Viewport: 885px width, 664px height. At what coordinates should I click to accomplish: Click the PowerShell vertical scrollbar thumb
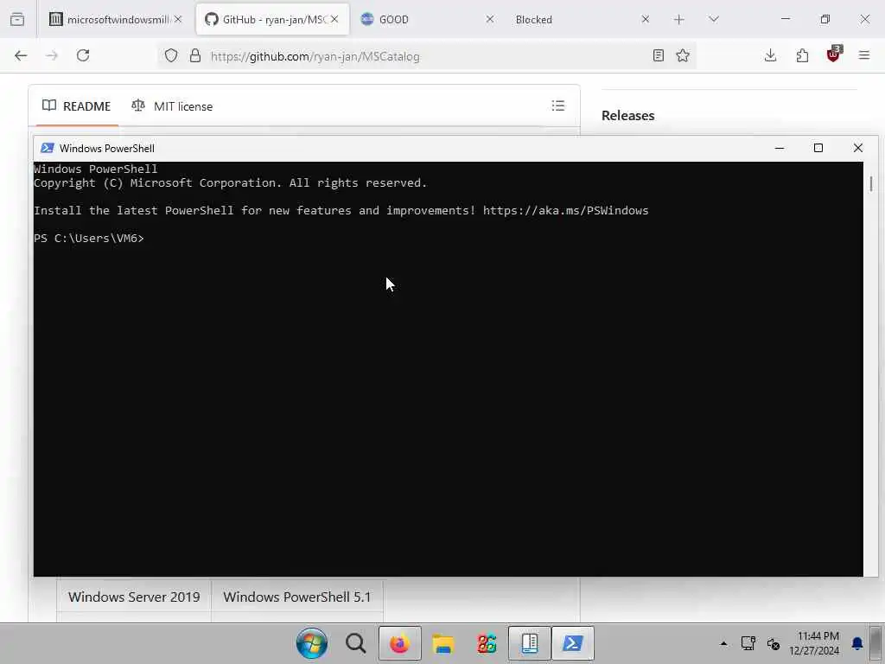tap(871, 184)
